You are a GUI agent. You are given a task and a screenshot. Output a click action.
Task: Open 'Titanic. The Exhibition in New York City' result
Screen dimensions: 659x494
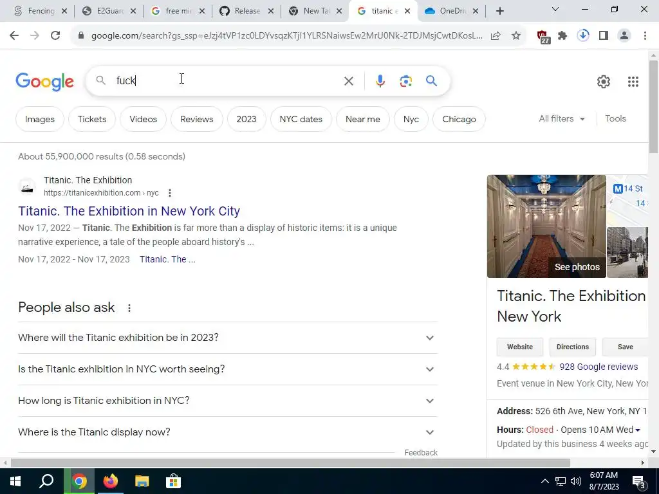point(129,211)
